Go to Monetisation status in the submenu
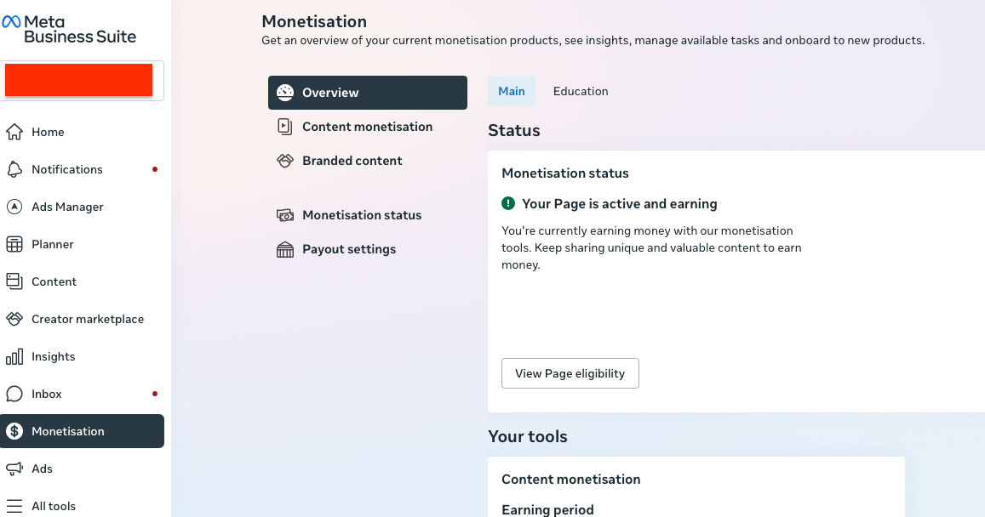The height and width of the screenshot is (517, 985). pos(361,215)
